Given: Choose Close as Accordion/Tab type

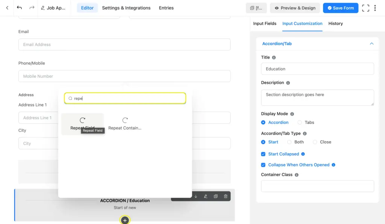Looking at the screenshot, I should [x=315, y=142].
